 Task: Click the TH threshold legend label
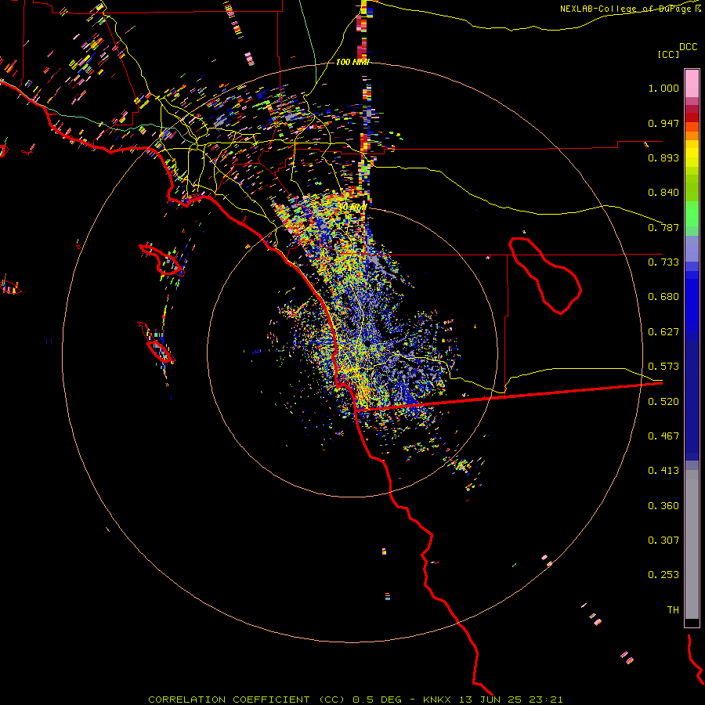[673, 610]
